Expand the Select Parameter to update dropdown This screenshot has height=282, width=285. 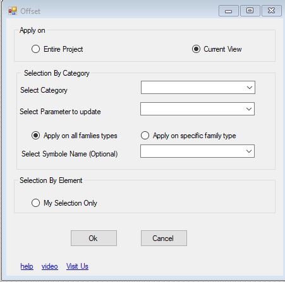249,109
